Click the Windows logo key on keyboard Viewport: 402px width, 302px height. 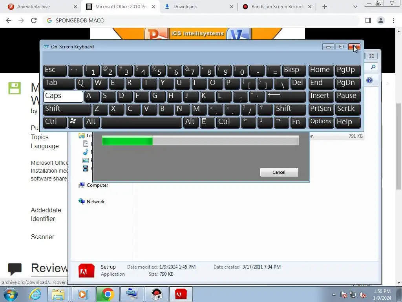(75, 122)
